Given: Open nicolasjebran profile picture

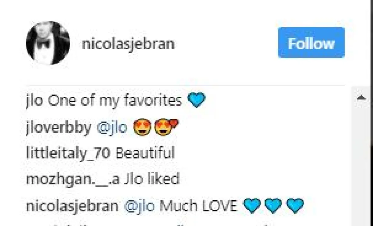Looking at the screenshot, I should coord(48,43).
